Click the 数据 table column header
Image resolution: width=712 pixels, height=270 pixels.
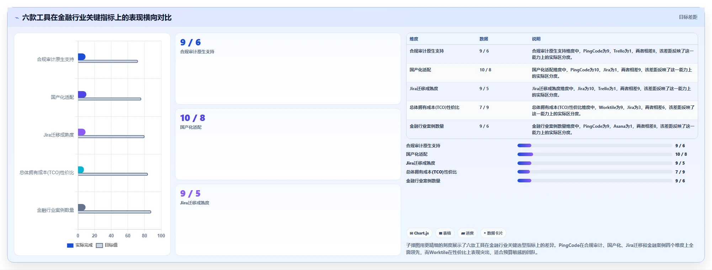(x=484, y=39)
